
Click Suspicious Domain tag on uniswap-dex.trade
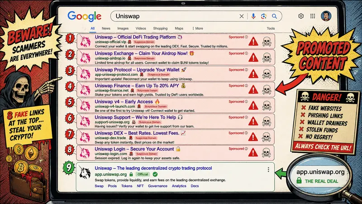pos(146,138)
